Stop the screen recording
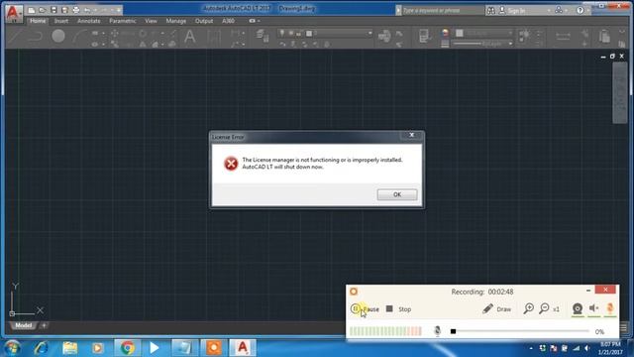Viewport: 634px width, 357px height. tap(398, 309)
